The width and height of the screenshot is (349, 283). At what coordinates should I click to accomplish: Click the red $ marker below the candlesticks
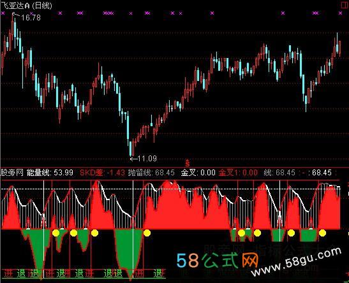(187, 163)
